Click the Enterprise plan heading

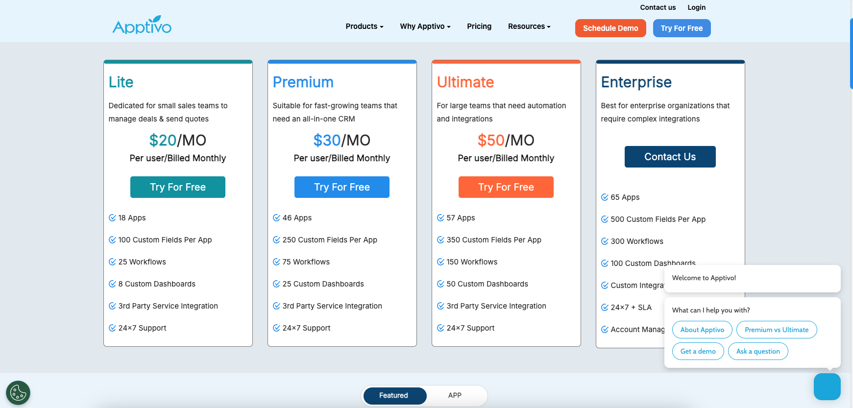(x=636, y=82)
